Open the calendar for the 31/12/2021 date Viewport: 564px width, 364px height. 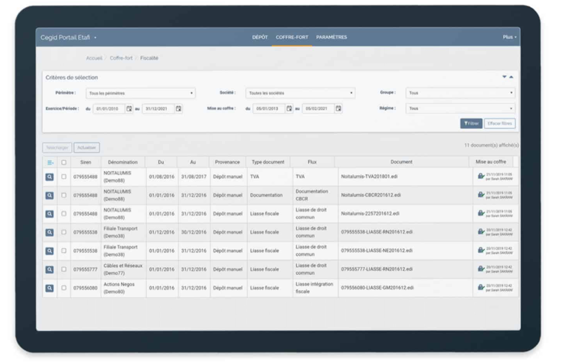pos(178,109)
